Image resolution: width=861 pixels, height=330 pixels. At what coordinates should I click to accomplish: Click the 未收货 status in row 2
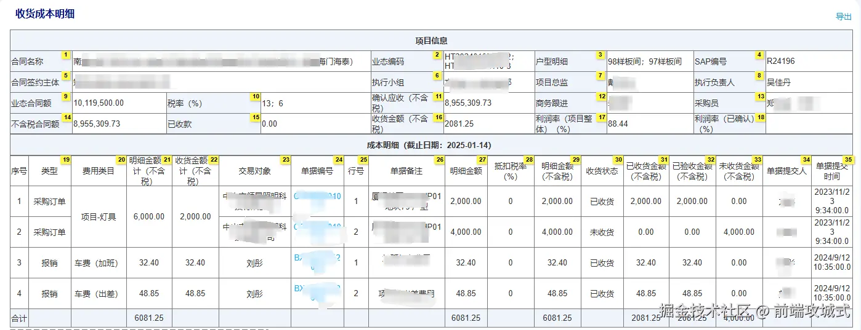tap(602, 232)
